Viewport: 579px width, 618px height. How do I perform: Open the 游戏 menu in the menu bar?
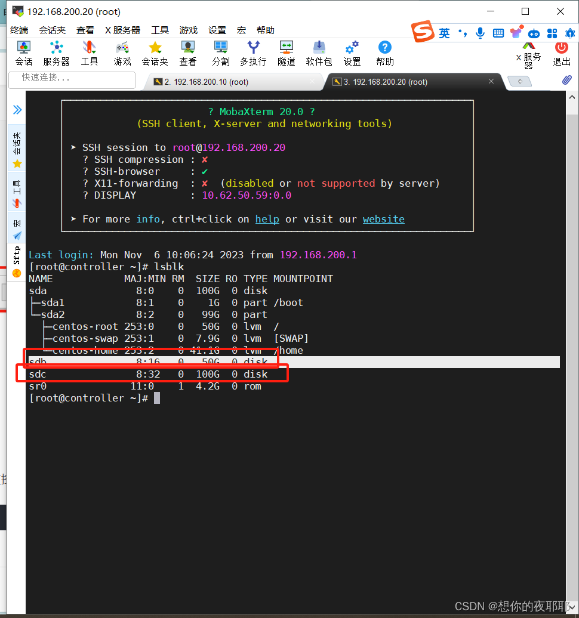pyautogui.click(x=189, y=30)
